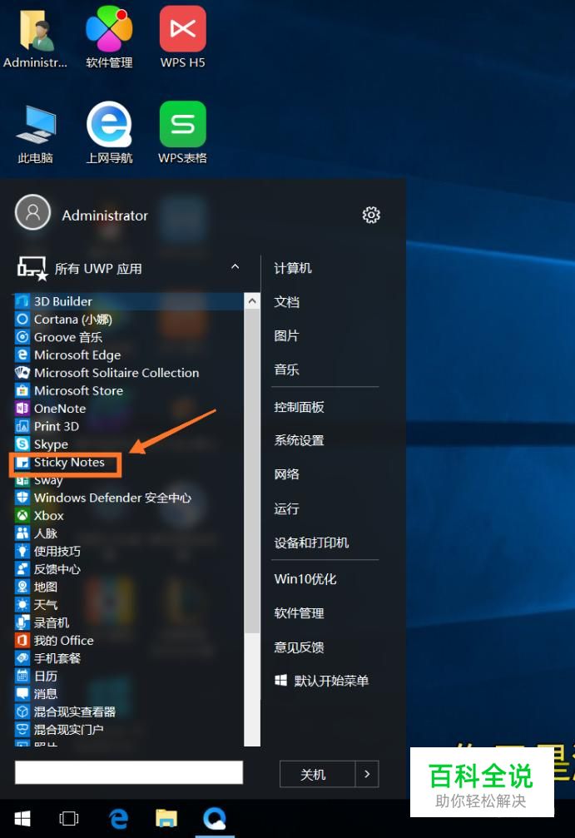
Task: Launch Microsoft Edge from the app list
Action: tap(128, 355)
